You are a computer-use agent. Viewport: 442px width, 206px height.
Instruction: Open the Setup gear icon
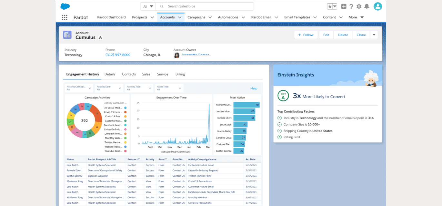point(359,6)
